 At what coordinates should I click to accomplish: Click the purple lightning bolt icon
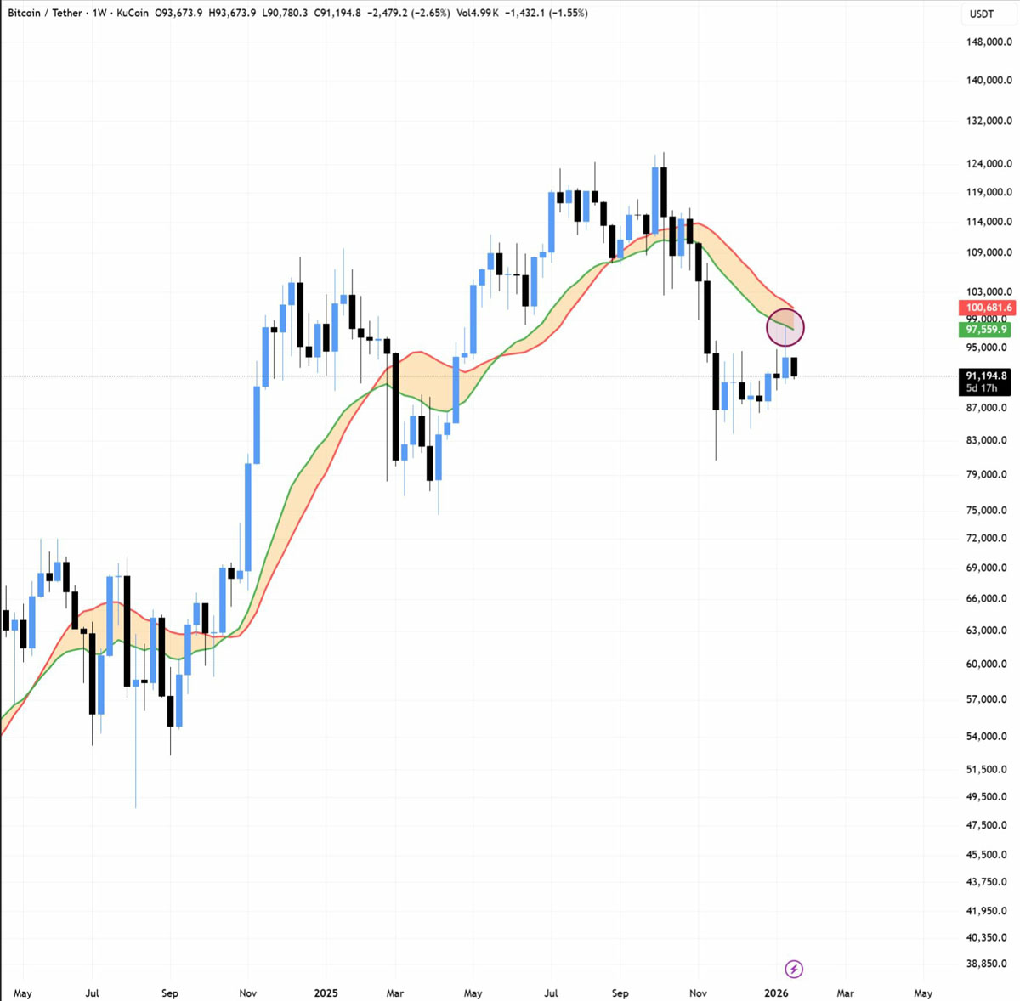[793, 969]
